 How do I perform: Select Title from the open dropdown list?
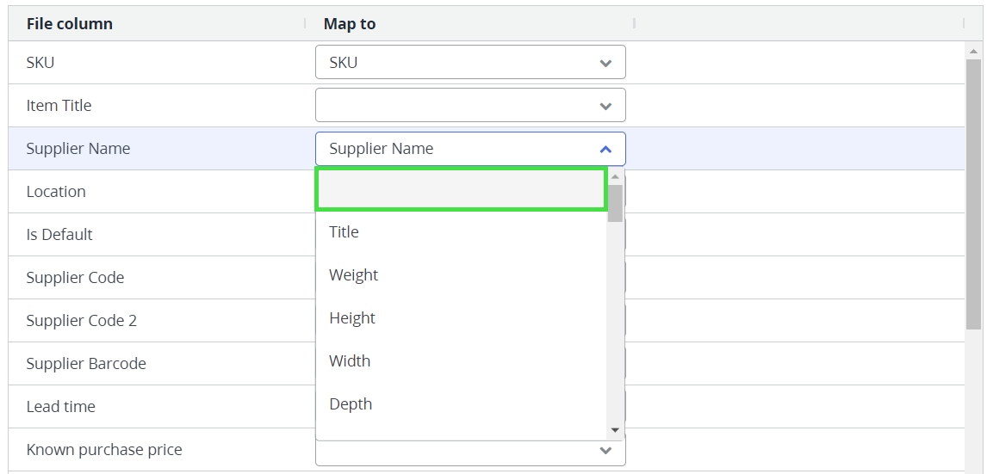(344, 232)
